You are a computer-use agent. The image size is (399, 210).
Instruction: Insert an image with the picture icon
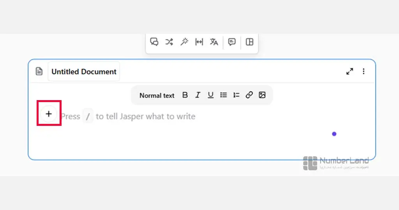(x=262, y=95)
